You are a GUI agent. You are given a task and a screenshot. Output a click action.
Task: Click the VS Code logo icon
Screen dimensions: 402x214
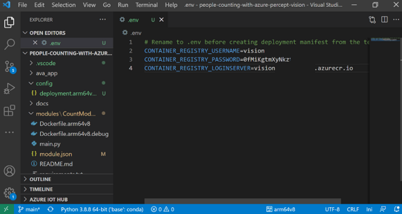(6, 5)
